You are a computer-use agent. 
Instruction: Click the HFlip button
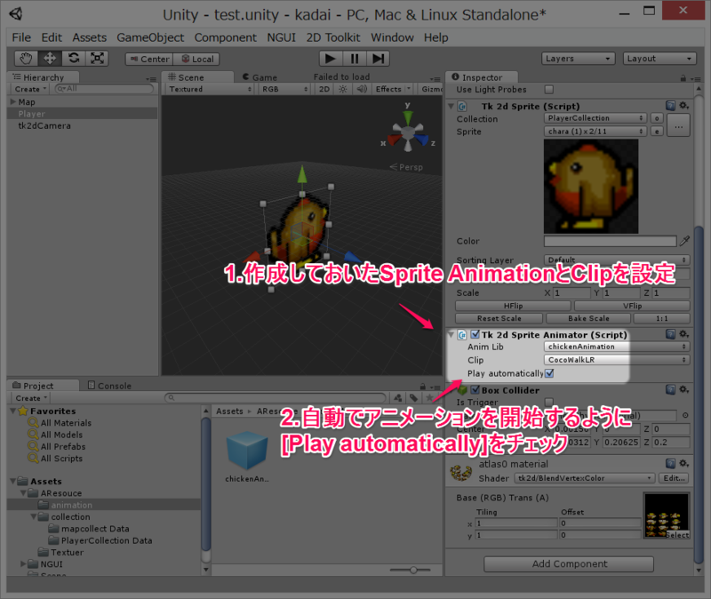(513, 306)
